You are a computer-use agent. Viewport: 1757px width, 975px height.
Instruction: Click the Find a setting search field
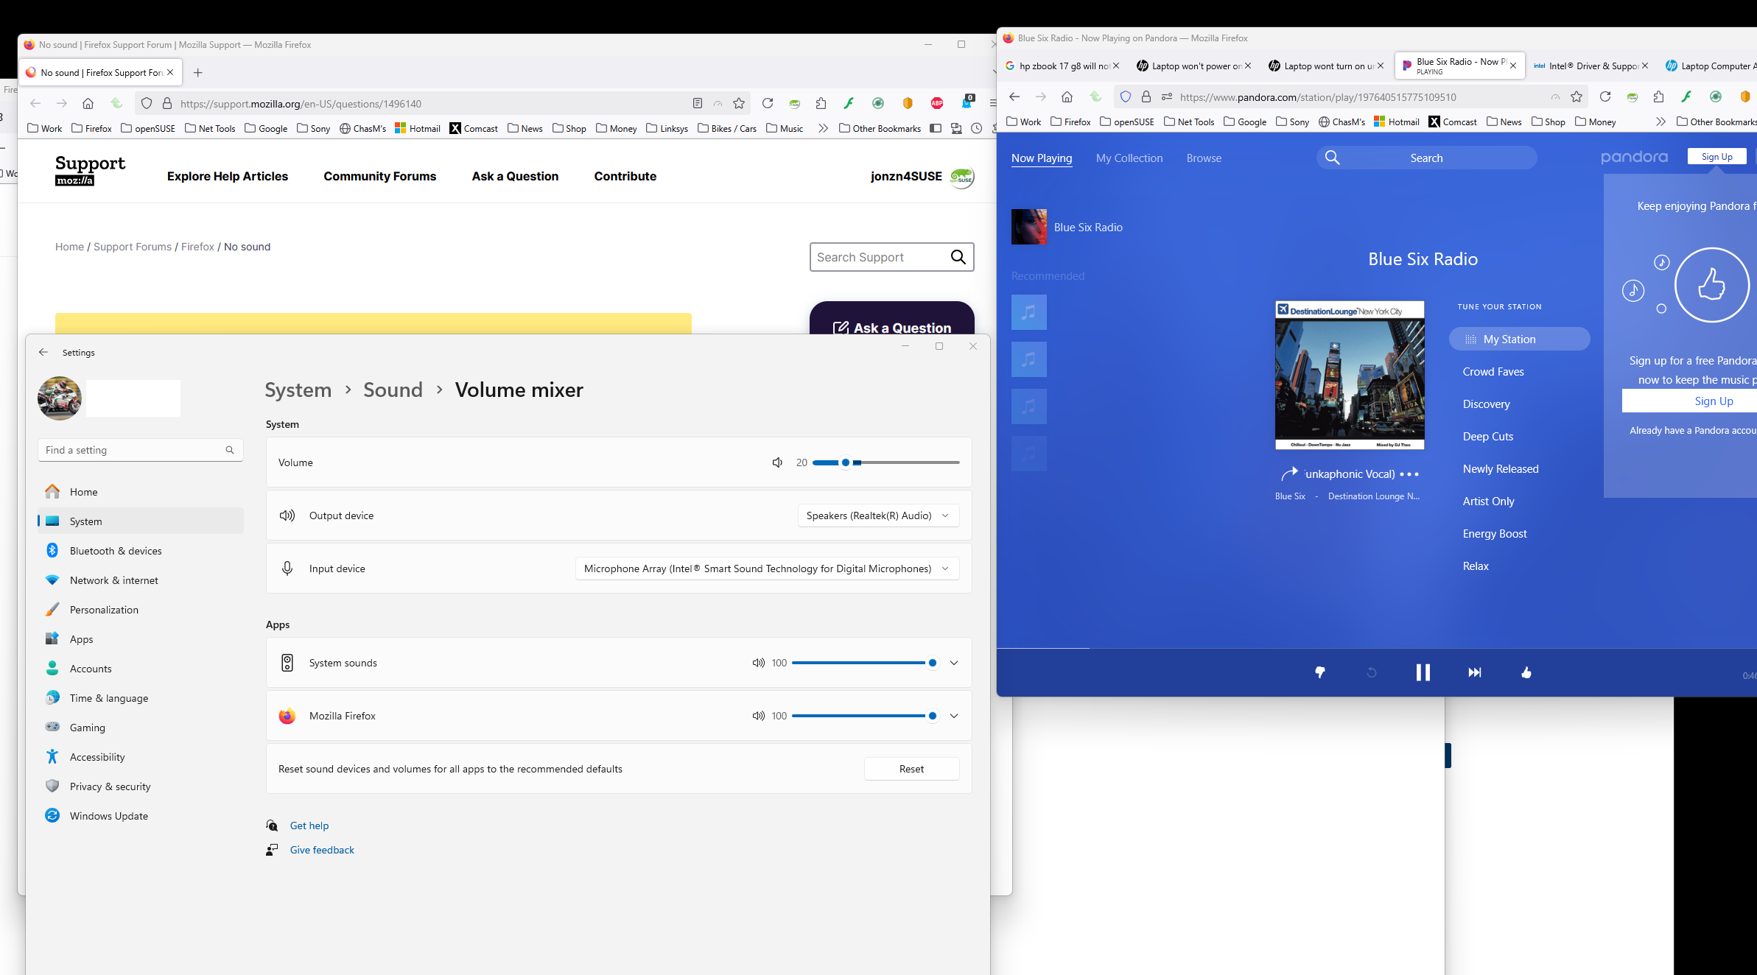click(140, 450)
